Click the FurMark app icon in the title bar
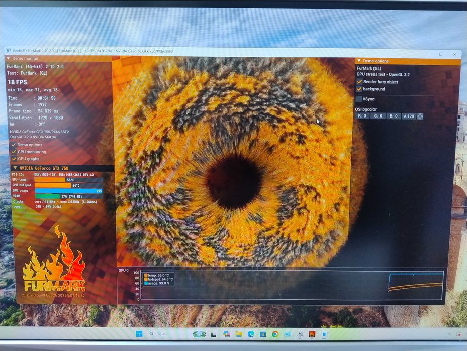Screen dimensions: 467x351 point(9,51)
